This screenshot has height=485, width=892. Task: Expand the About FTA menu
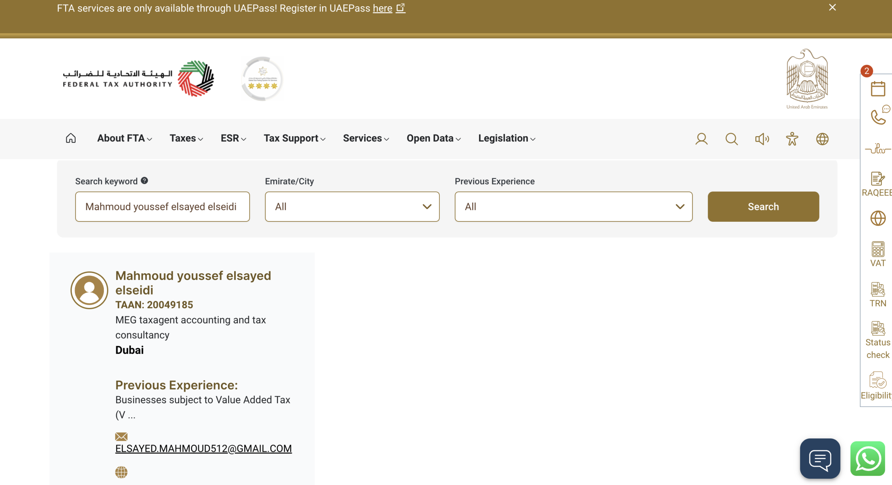pyautogui.click(x=124, y=138)
